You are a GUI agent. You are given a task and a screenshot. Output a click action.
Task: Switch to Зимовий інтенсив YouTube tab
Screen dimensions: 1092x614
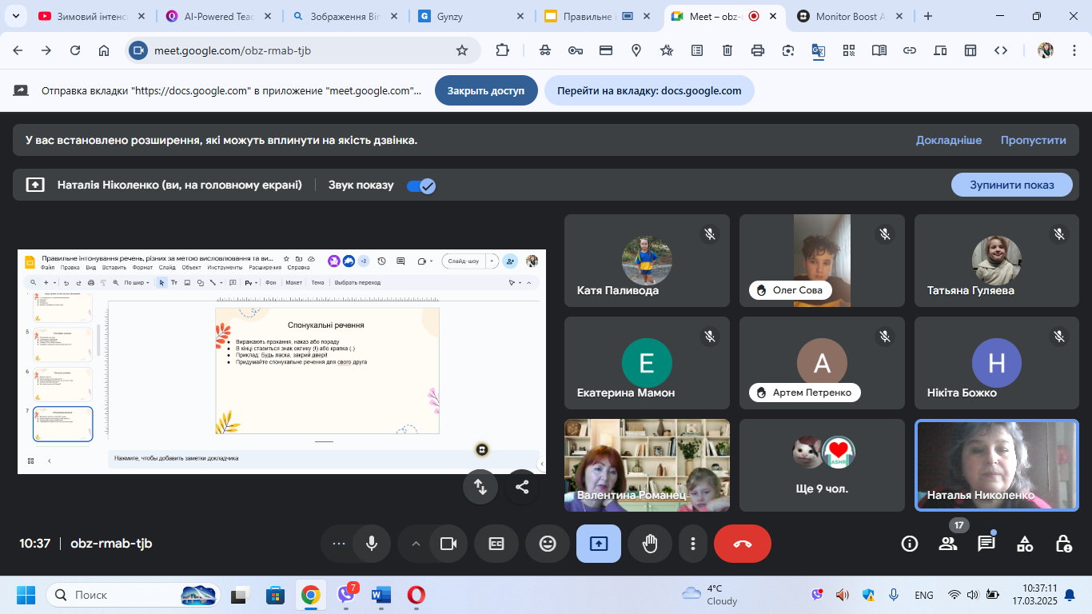[90, 16]
